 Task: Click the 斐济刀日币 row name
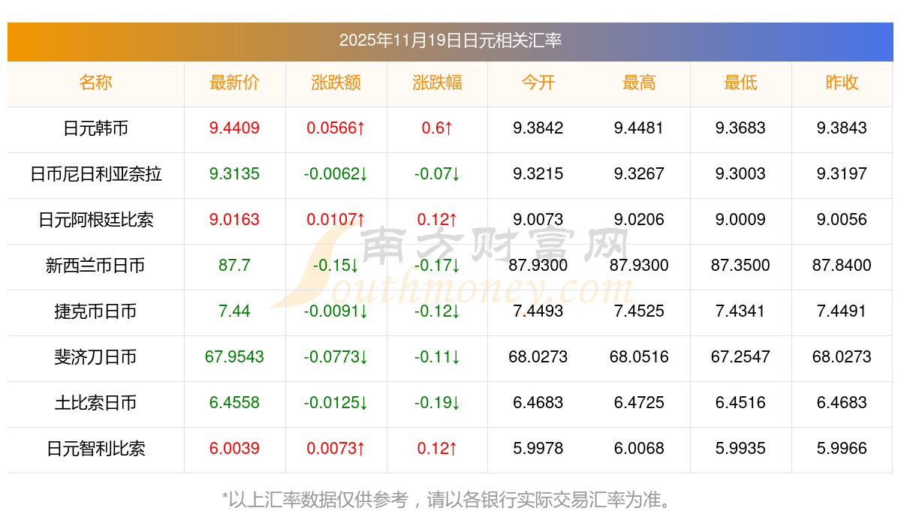(x=95, y=357)
